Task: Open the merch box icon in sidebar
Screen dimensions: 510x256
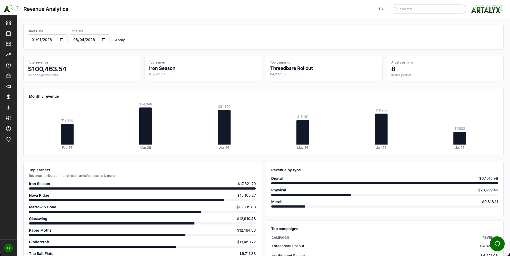Action: coord(8,76)
